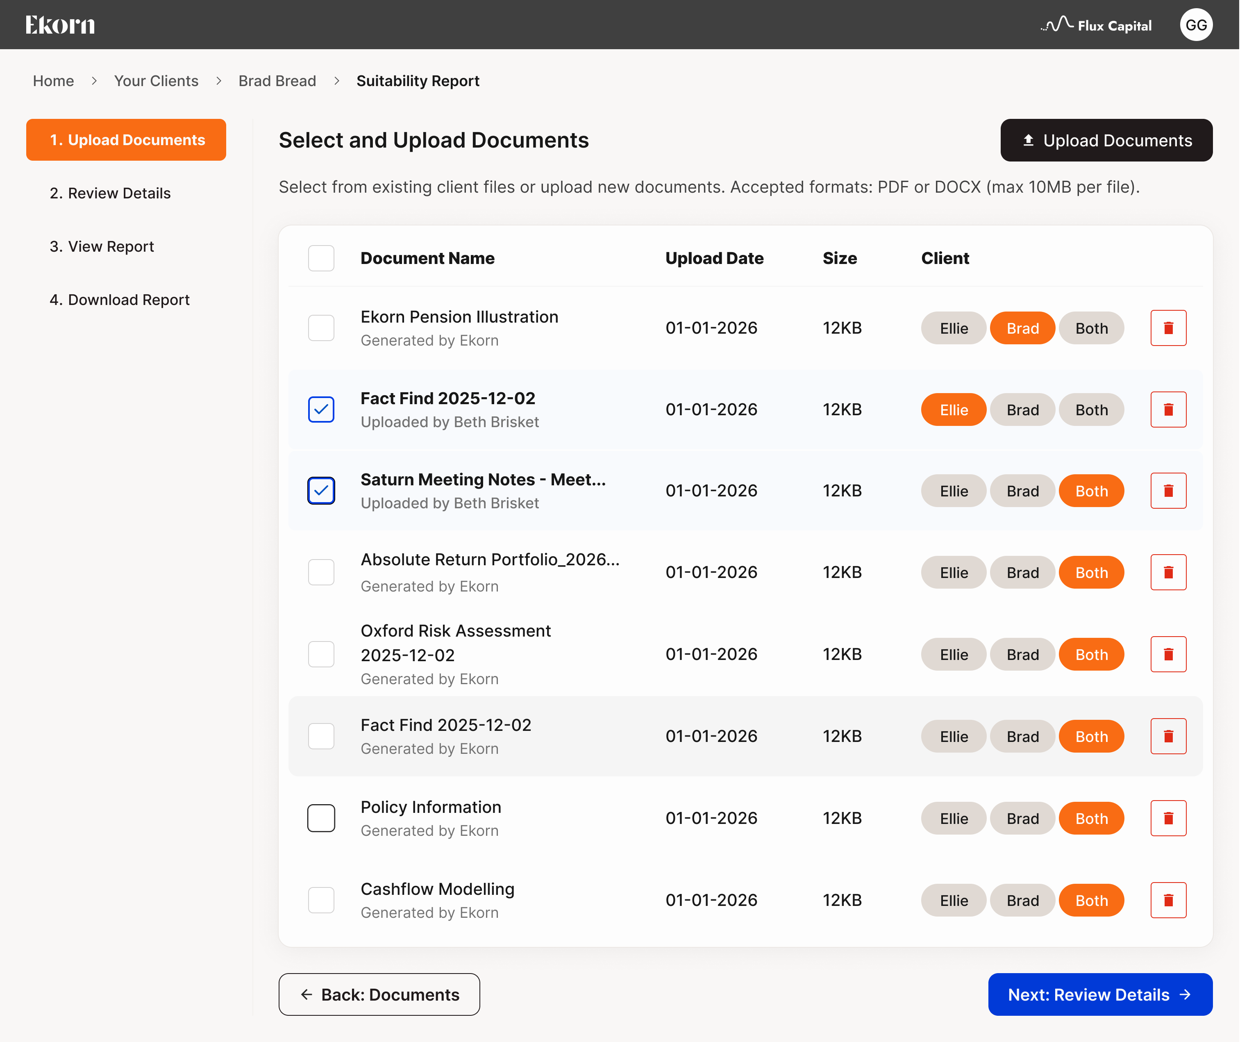Click Back: Documents button

(x=379, y=995)
